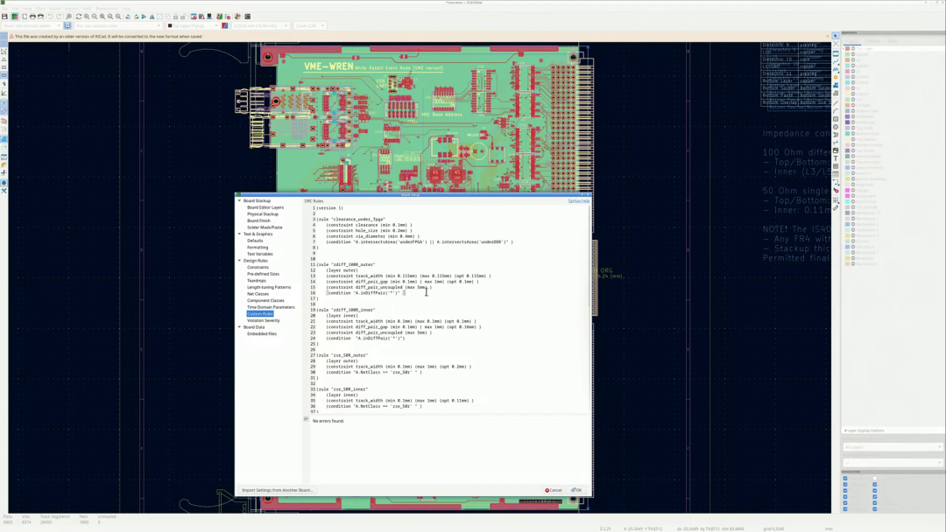Toggle visibility of Bottom Paste layer
Image resolution: width=946 pixels, height=532 pixels.
[x=853, y=134]
